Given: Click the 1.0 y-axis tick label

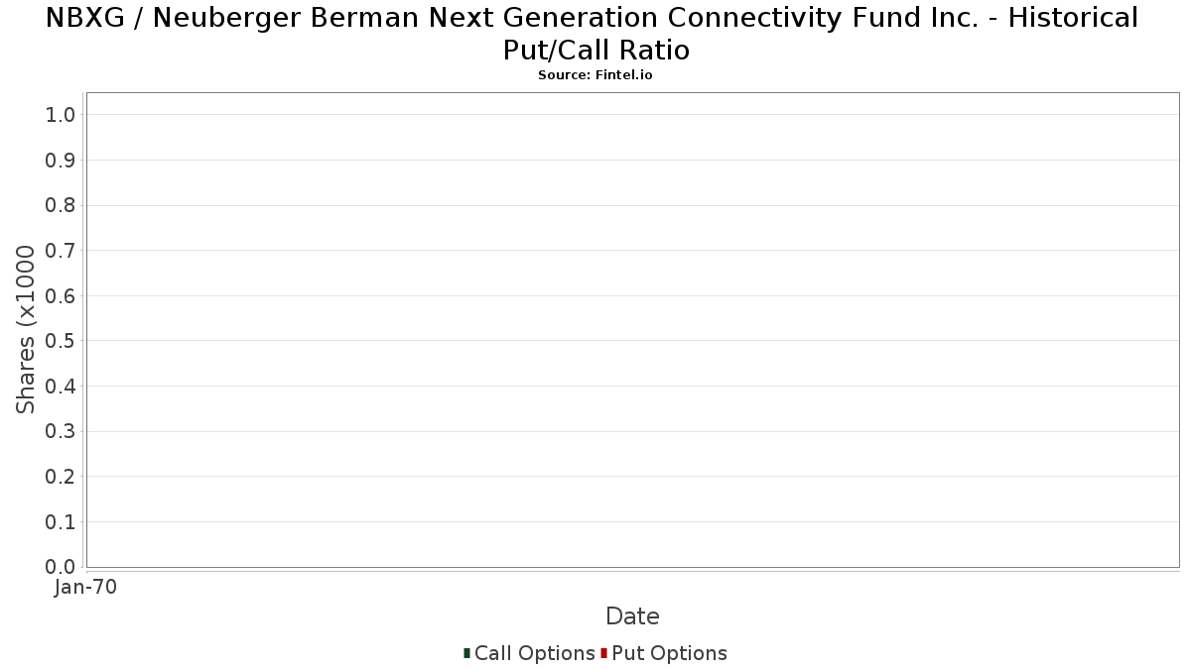Looking at the screenshot, I should coord(61,115).
